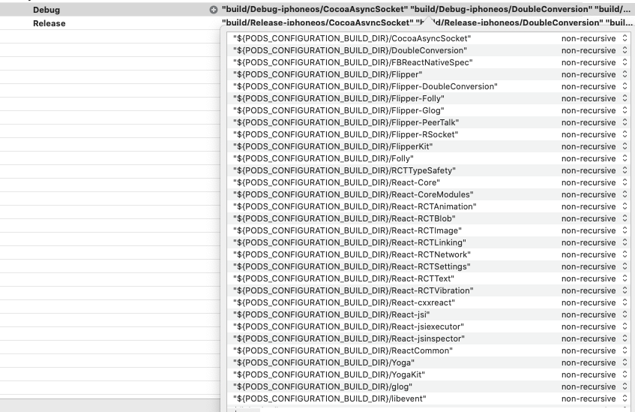Open recursive stepper for React-RCTImage path
Image resolution: width=635 pixels, height=412 pixels.
(x=625, y=230)
